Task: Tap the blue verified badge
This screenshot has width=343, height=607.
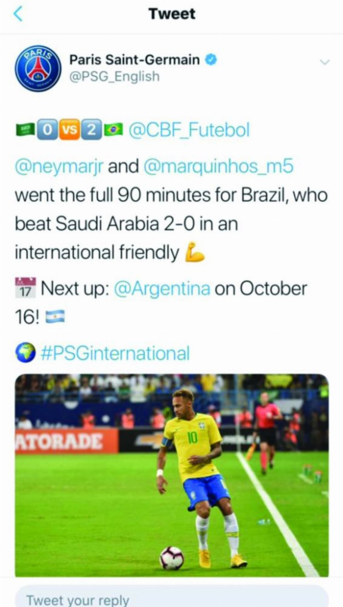Action: [211, 59]
